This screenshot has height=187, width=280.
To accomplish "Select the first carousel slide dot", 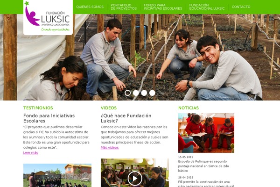I will 128,93.
